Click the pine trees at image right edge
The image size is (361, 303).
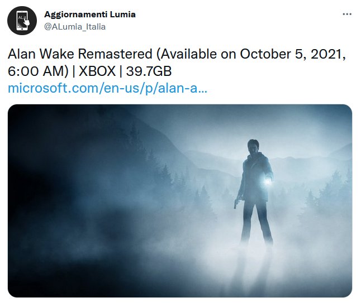point(331,195)
